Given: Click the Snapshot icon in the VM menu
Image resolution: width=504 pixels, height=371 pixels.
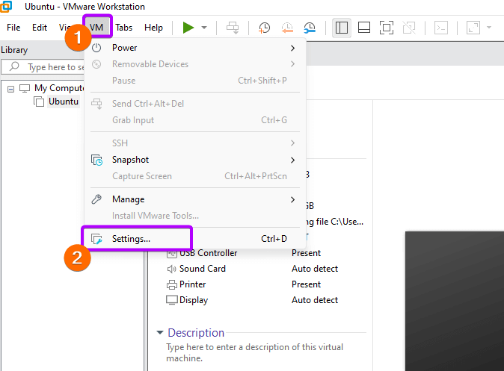Looking at the screenshot, I should pos(96,160).
